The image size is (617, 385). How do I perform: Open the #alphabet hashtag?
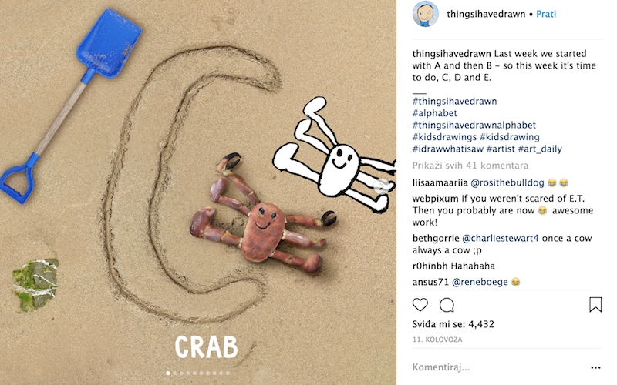[x=435, y=113]
